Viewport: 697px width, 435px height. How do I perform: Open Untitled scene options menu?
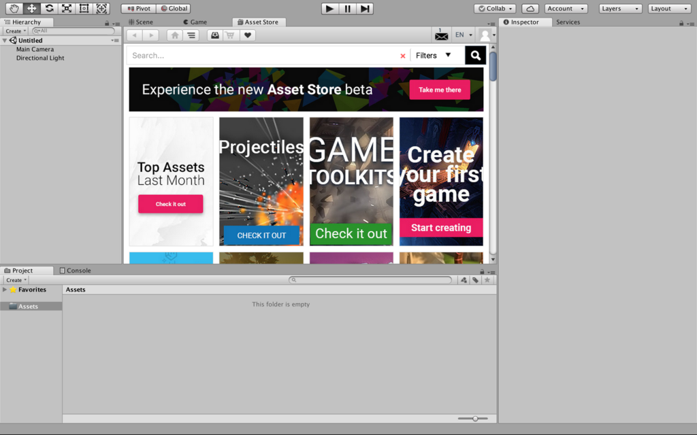coord(115,40)
